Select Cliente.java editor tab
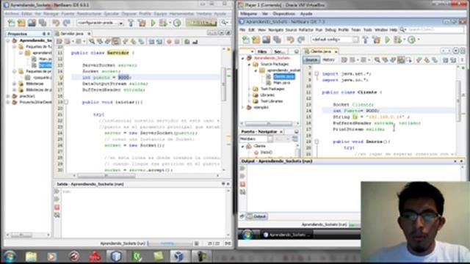Screen dimensions: 470x264 321,51
